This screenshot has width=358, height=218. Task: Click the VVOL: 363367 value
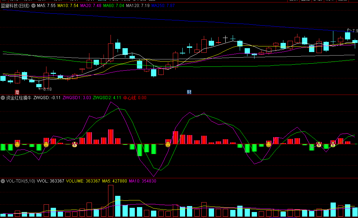tap(50, 181)
